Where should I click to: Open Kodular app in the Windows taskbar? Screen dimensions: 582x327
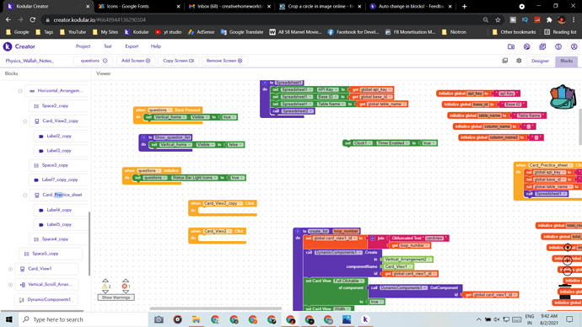pos(365,319)
